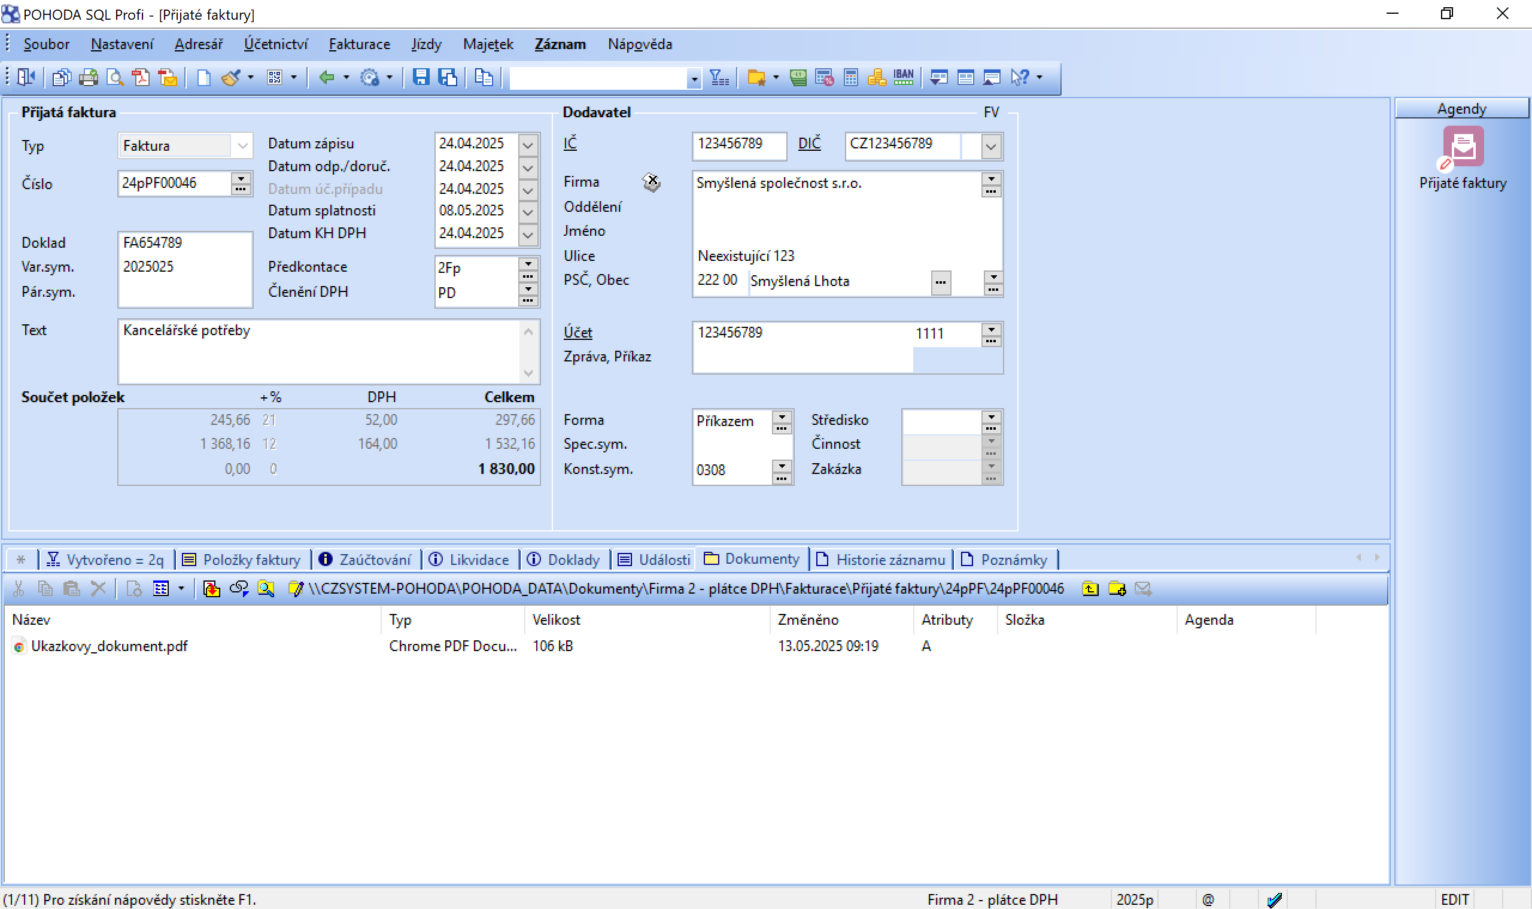Click the calculator icon in toolbar
1532x909 pixels.
(850, 77)
